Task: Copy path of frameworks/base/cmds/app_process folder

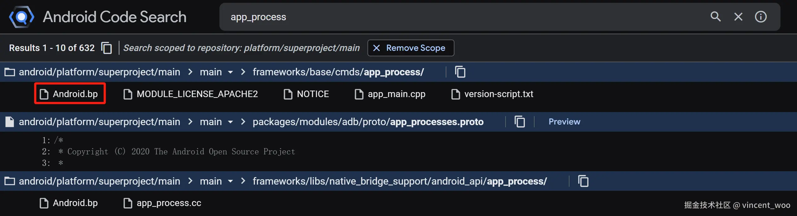Action: point(460,72)
